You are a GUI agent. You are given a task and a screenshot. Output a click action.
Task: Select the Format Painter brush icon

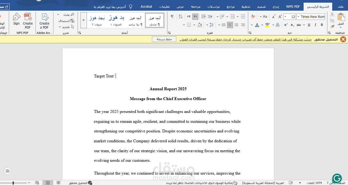pyautogui.click(x=332, y=26)
